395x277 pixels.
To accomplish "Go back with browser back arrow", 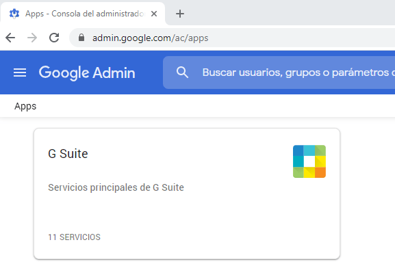I will pyautogui.click(x=10, y=38).
